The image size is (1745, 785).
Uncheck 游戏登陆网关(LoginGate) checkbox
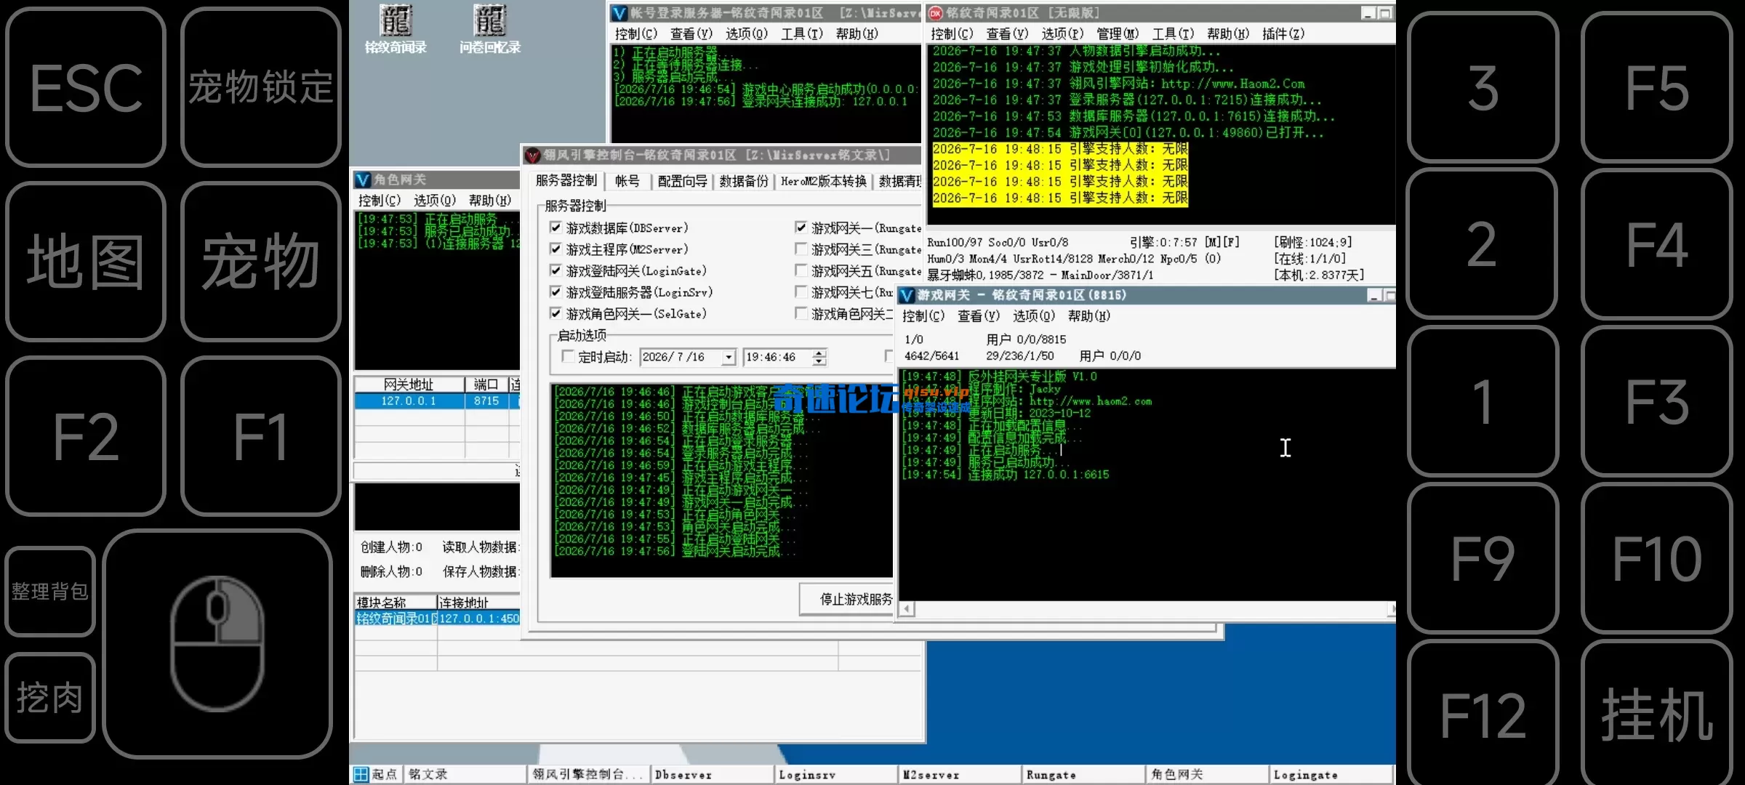click(555, 270)
